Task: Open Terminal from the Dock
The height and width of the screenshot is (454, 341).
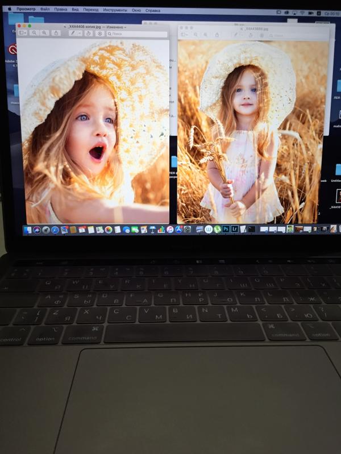Action: point(252,229)
